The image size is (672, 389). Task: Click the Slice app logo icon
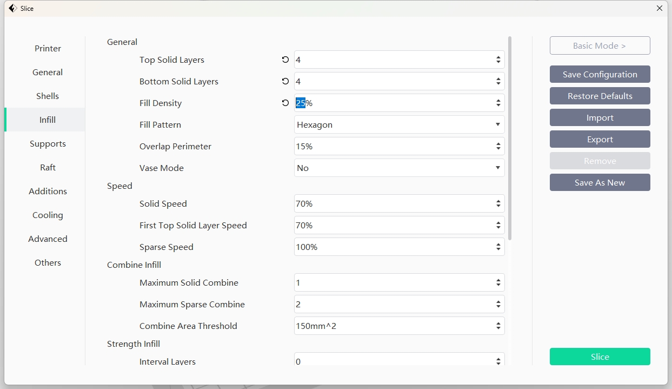pyautogui.click(x=12, y=8)
